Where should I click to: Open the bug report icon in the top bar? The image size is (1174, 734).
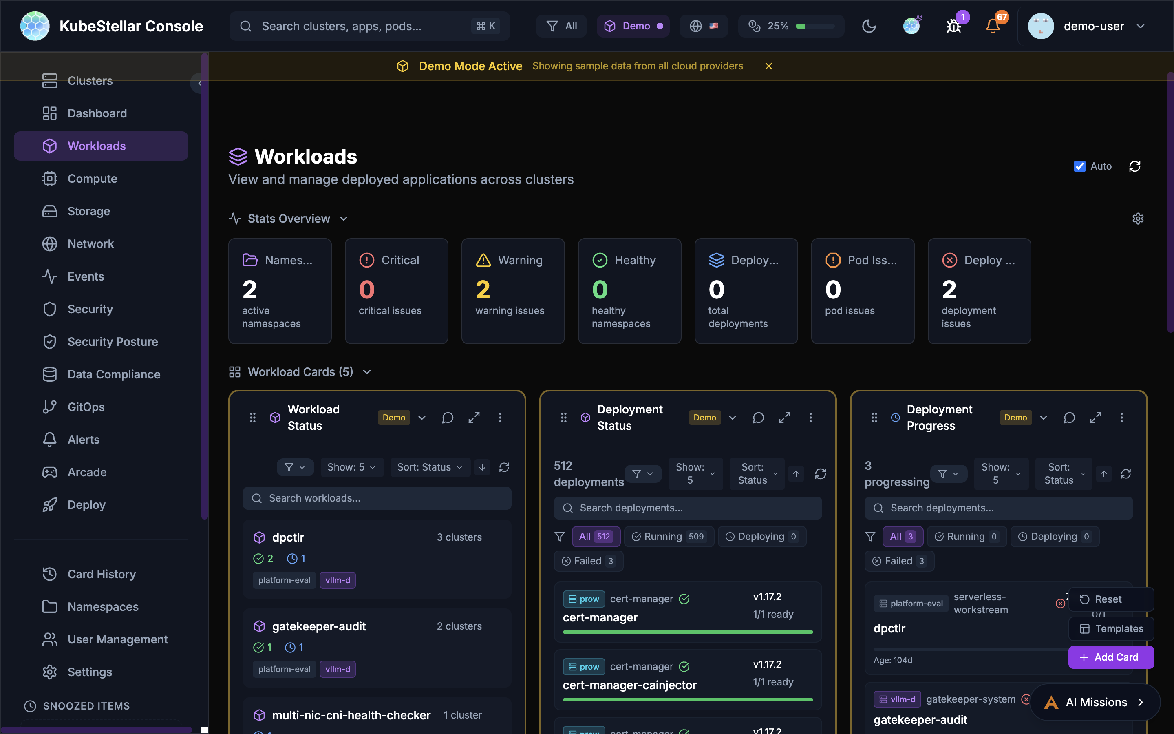pos(954,26)
